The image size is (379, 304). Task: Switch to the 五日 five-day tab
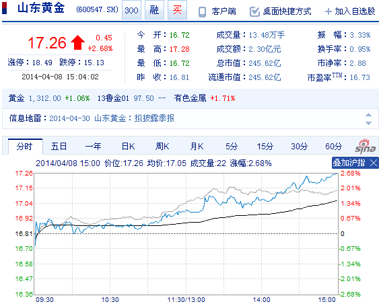59,147
